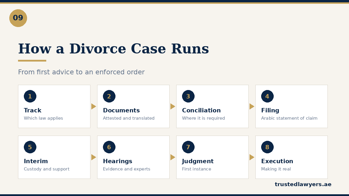Click 'Attested and translated' text
This screenshot has height=196, width=349.
pos(129,118)
